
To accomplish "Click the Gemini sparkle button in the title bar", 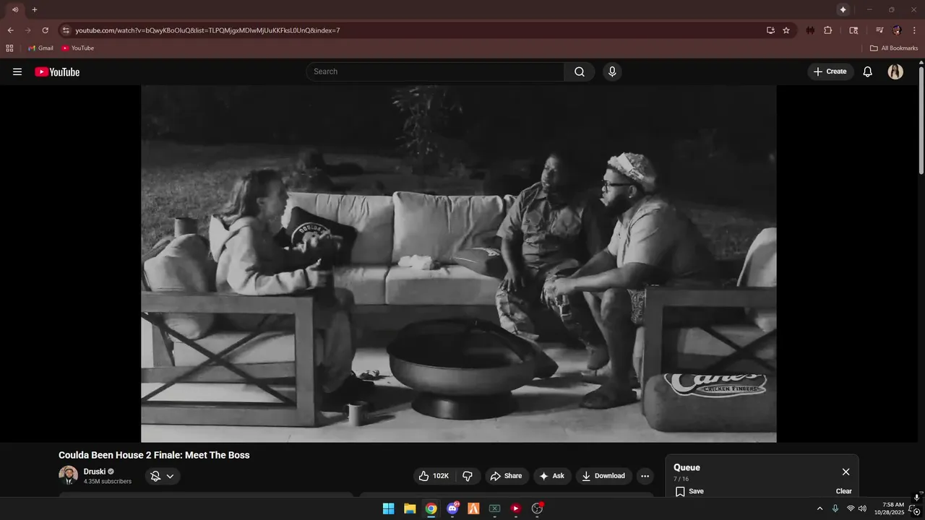I will click(x=843, y=9).
